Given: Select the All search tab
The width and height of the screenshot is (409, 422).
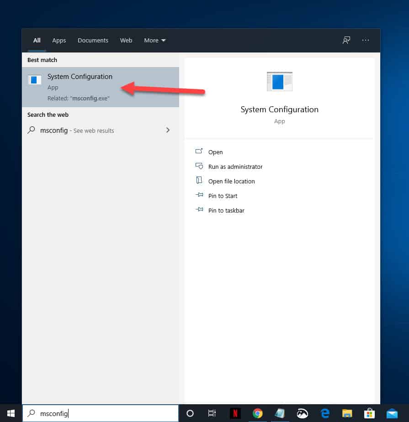Looking at the screenshot, I should tap(37, 40).
